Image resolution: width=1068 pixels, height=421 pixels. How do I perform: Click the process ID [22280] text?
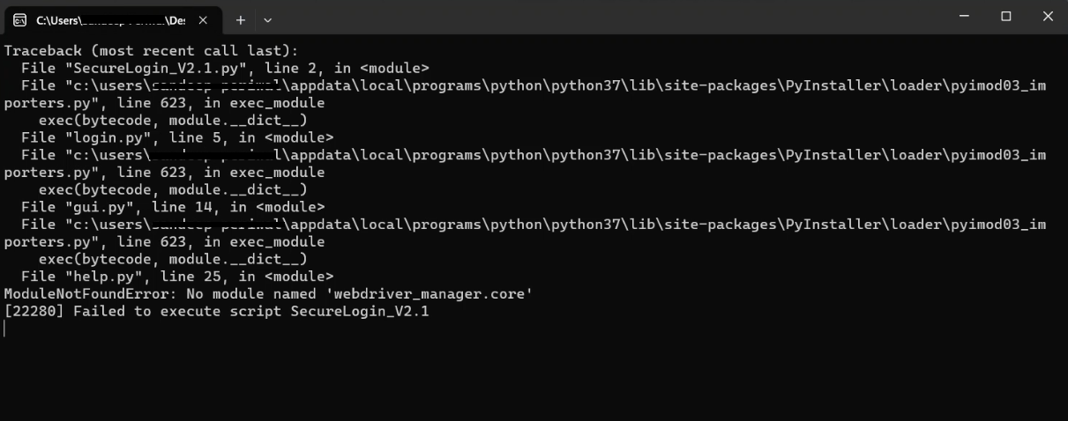click(x=34, y=311)
